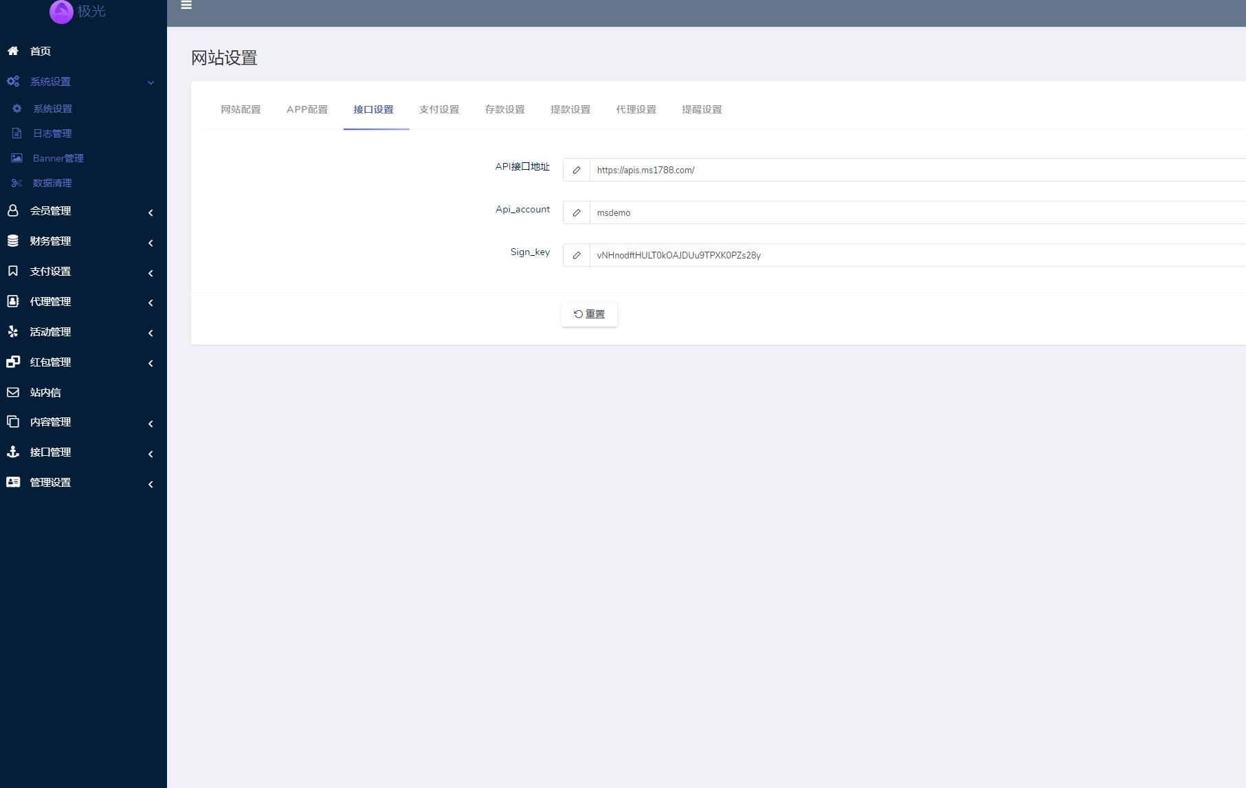This screenshot has width=1246, height=788.
Task: Click the image icon beside Banner管理
Action: coord(17,158)
